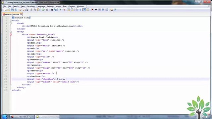This screenshot has height=119, width=212.
Task: Open the Edit menu
Action: [x=9, y=6]
